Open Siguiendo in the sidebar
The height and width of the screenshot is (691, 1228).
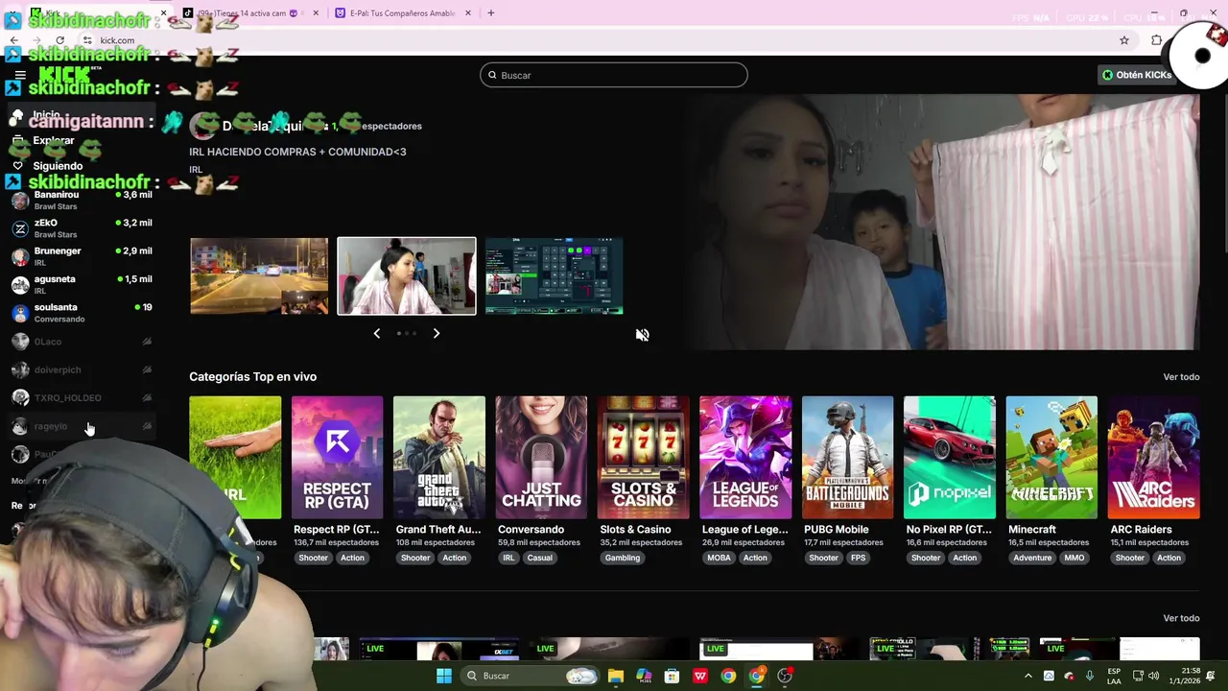click(x=58, y=166)
